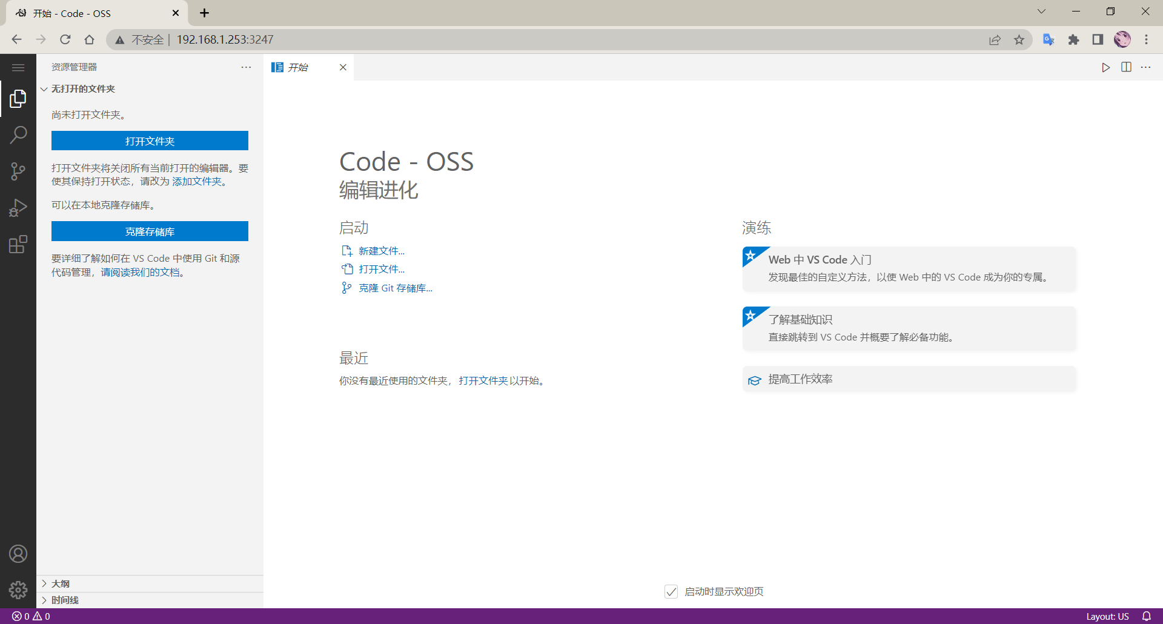Screen dimensions: 1163x624
Task: Click the Accounts icon in activity bar
Action: coord(18,554)
